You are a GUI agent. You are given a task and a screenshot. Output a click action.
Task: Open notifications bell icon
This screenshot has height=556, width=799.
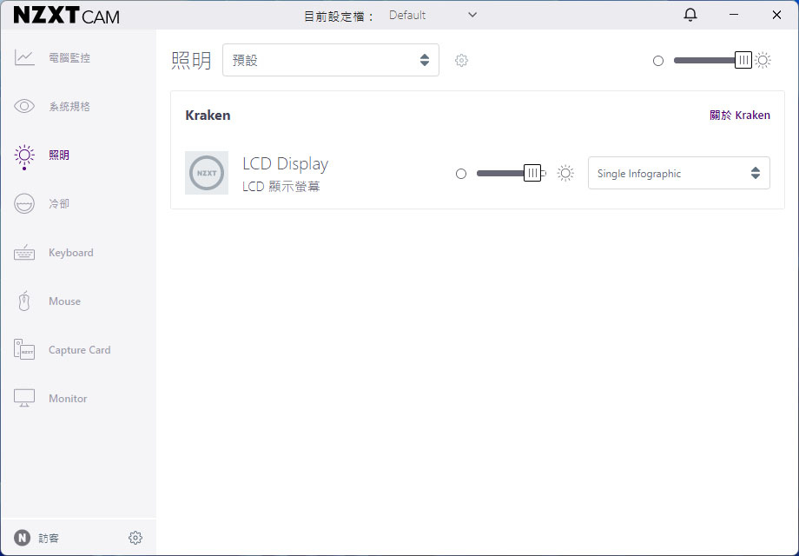click(690, 15)
